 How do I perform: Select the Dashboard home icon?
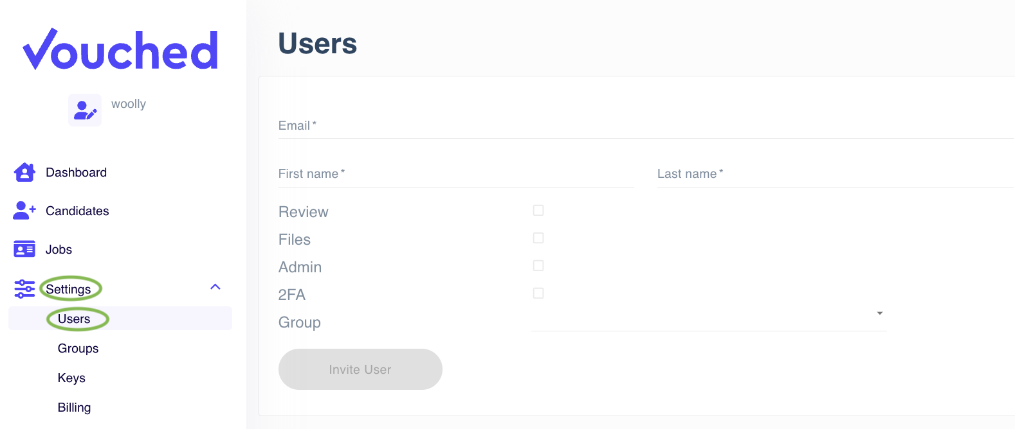click(x=24, y=172)
